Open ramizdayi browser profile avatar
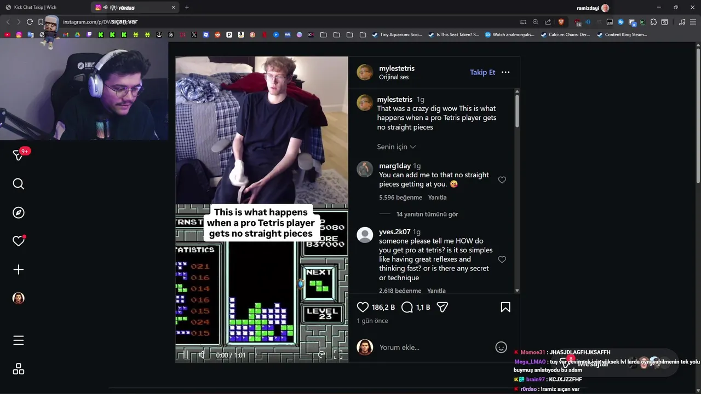Image resolution: width=701 pixels, height=394 pixels. (605, 8)
